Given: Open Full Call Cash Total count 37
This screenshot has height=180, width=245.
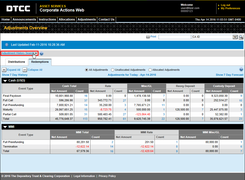Looking at the screenshot, I should click(86, 100).
